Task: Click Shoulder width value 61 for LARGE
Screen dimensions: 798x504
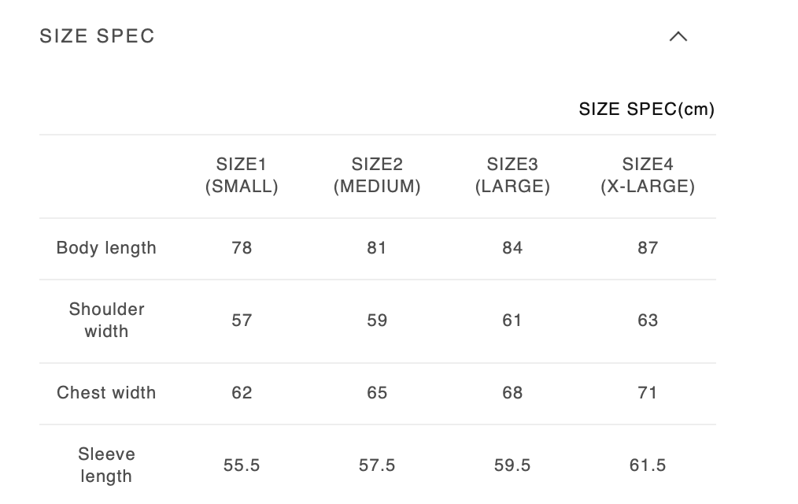Action: pyautogui.click(x=512, y=321)
